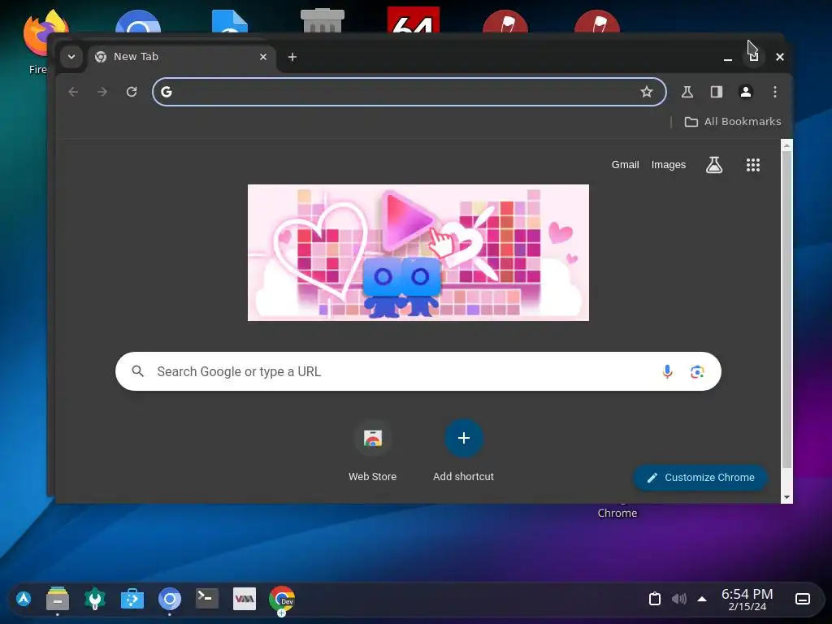This screenshot has height=624, width=832.
Task: Open Images link
Action: pyautogui.click(x=669, y=165)
